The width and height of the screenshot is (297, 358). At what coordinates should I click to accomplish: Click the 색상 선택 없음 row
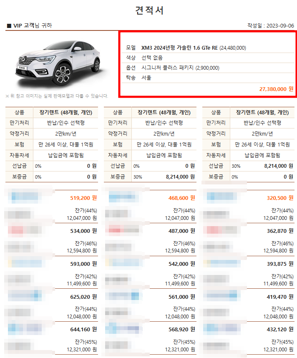(208, 58)
